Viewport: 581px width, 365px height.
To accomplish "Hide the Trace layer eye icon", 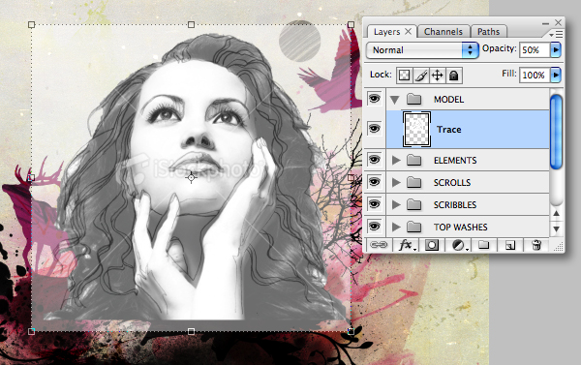I will click(375, 129).
